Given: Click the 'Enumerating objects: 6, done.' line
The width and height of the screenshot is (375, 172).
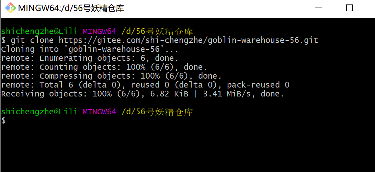Looking at the screenshot, I should tap(90, 58).
